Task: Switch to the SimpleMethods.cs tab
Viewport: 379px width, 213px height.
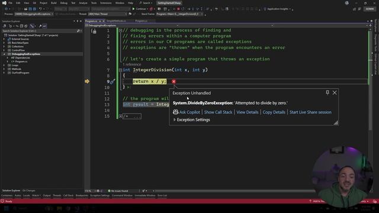Action: tap(116, 21)
